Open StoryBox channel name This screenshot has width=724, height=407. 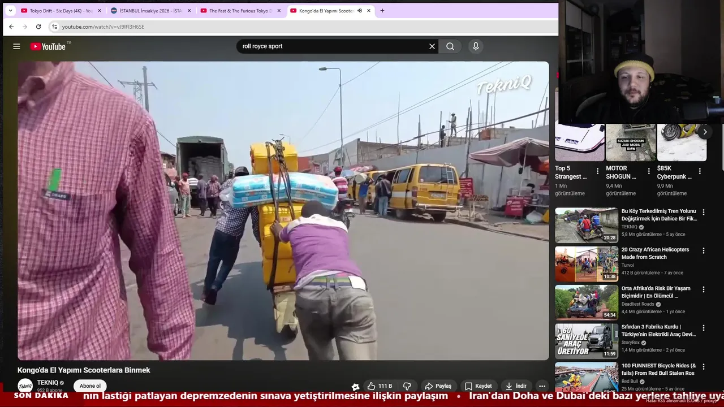[x=631, y=343]
